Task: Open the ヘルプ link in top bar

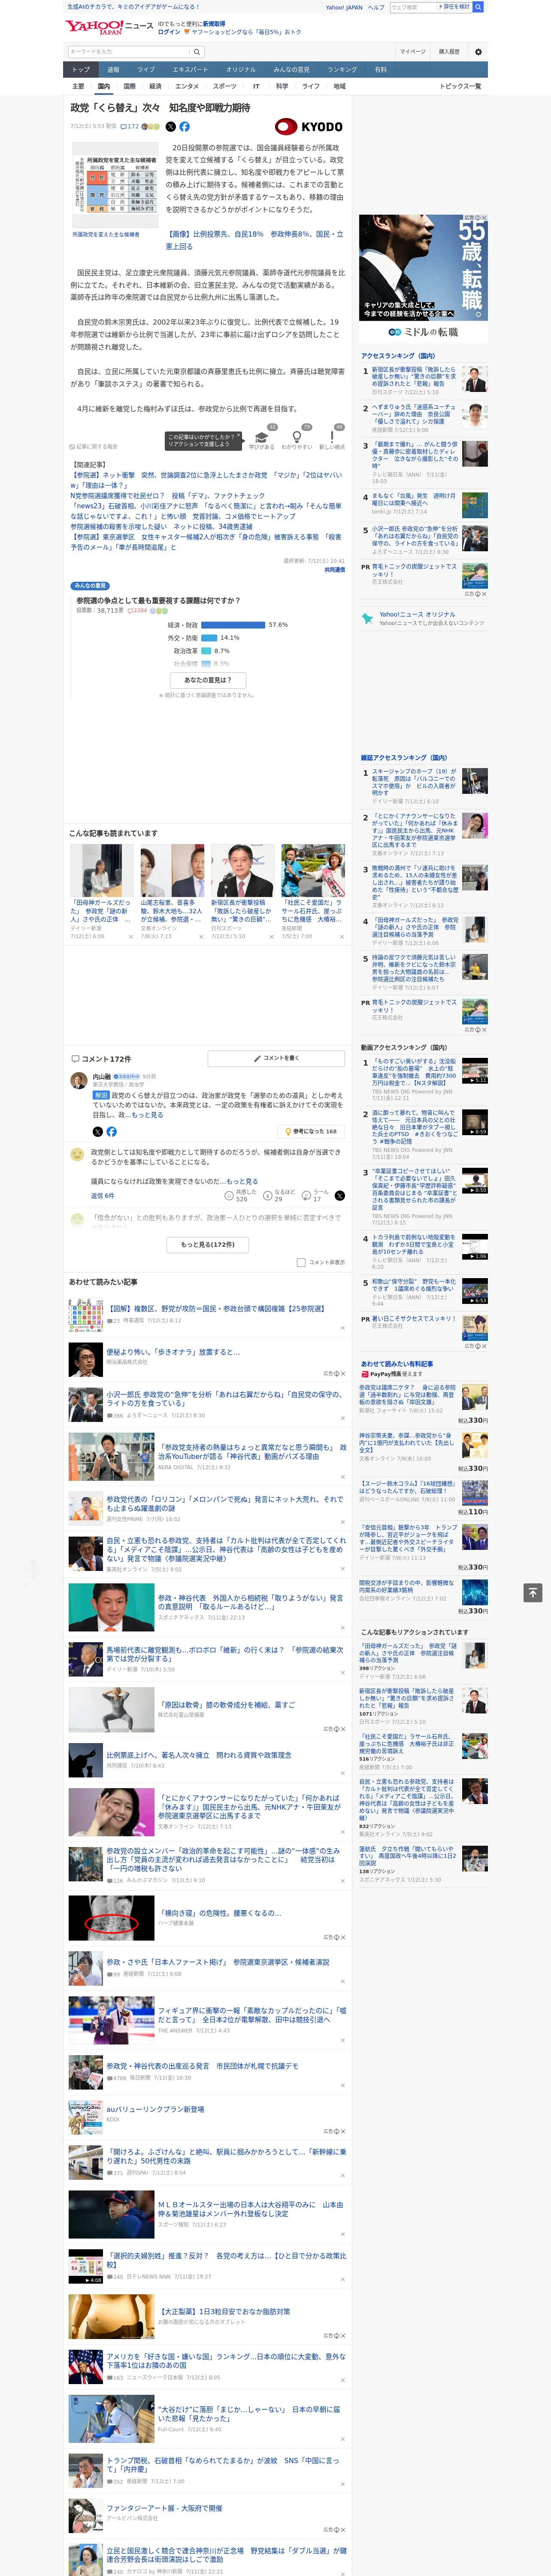Action: click(375, 7)
